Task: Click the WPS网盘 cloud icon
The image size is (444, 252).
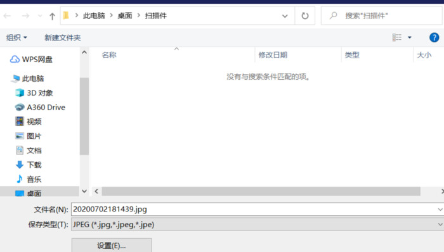Action: [15, 60]
